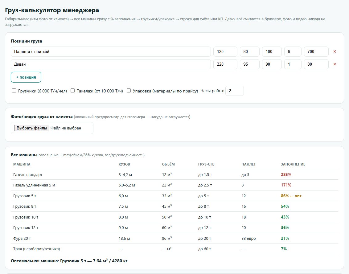Click the Грузовик 10 т row name
Image resolution: width=349 pixels, height=274 pixels.
26,217
